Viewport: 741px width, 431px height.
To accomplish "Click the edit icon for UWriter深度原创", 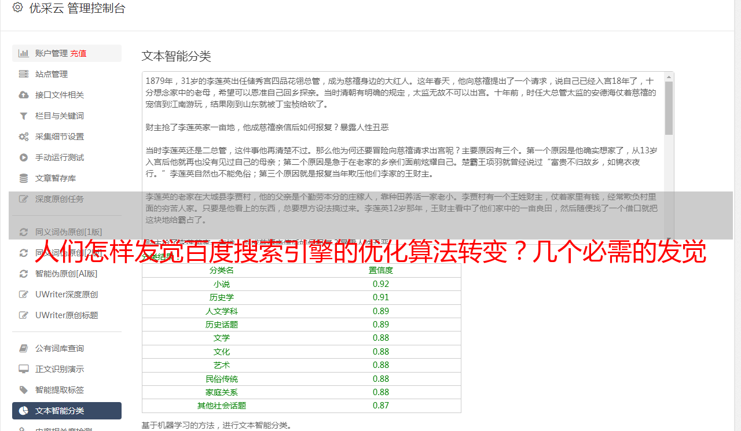I will [x=24, y=294].
